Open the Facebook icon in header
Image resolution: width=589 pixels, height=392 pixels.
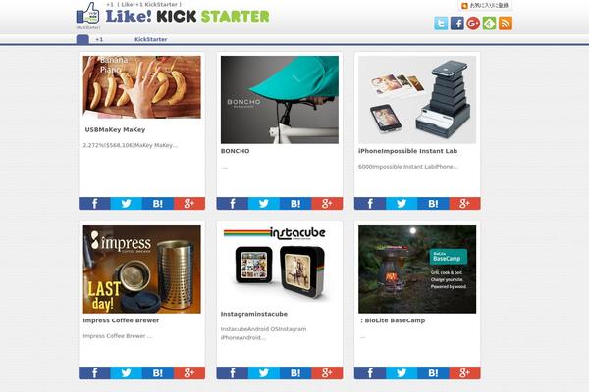(x=457, y=24)
